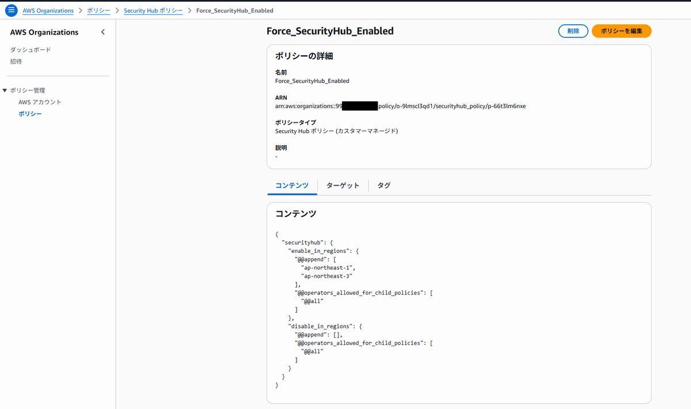Image resolution: width=691 pixels, height=409 pixels.
Task: Switch to the タグ tab
Action: pyautogui.click(x=384, y=185)
